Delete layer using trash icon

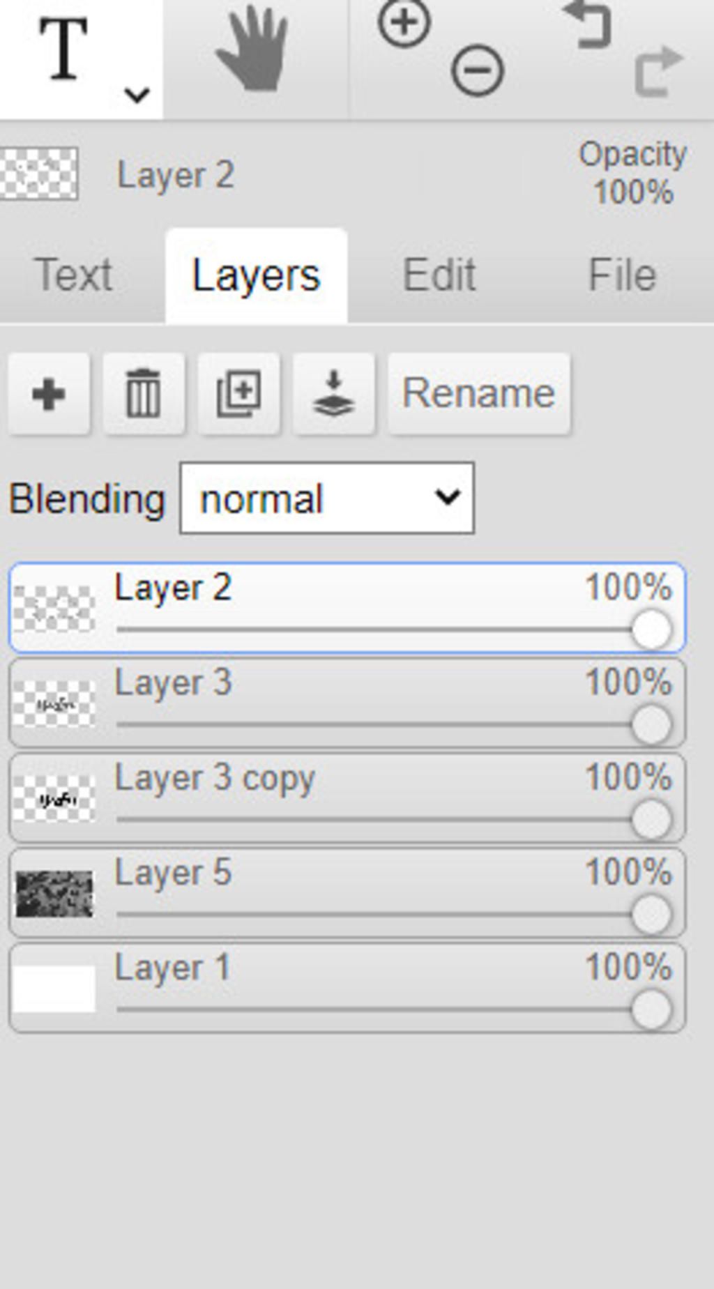click(144, 394)
